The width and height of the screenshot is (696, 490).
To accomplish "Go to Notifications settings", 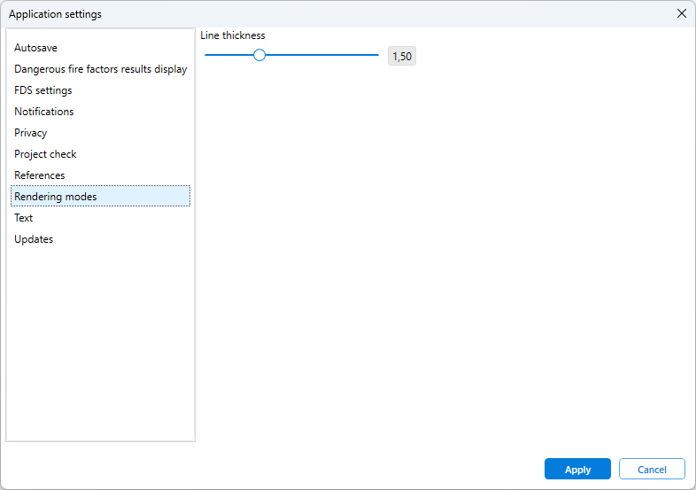I will pos(100,112).
